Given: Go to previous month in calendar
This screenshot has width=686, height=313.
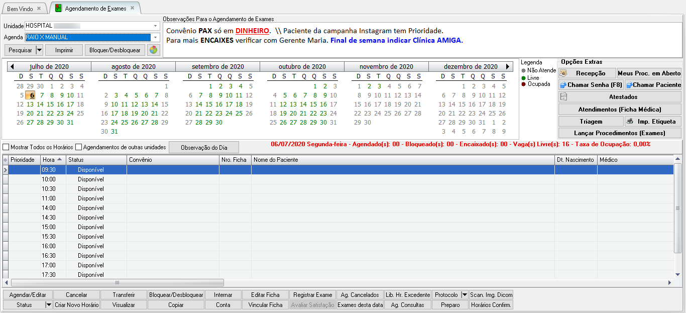Looking at the screenshot, I should click(12, 66).
